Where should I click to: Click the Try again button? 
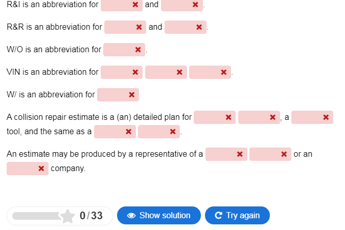click(237, 216)
